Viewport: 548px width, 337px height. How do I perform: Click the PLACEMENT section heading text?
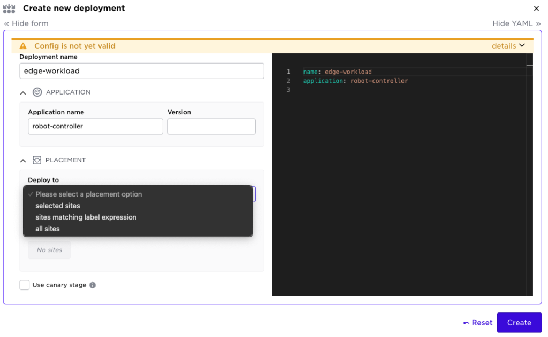tap(65, 160)
